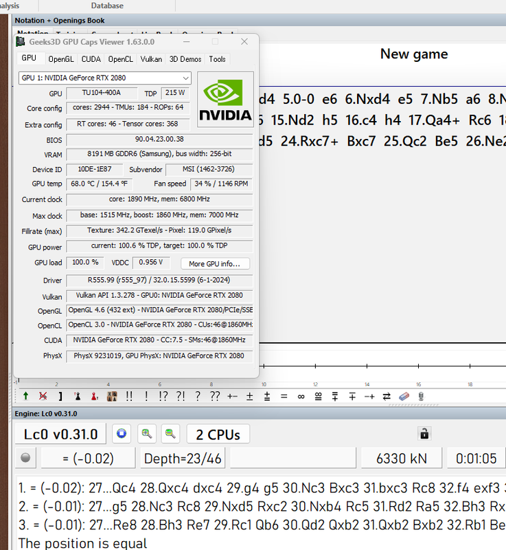The image size is (506, 550).
Task: Click the green up-arrow promote variation icon
Action: coord(25,397)
